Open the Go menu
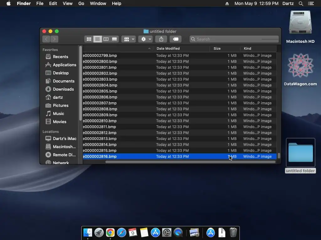 point(81,3)
